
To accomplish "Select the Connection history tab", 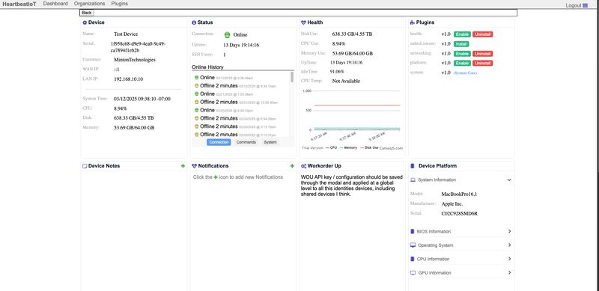I will (x=219, y=142).
